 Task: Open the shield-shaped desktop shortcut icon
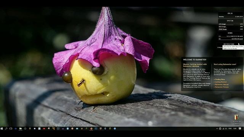236,118
